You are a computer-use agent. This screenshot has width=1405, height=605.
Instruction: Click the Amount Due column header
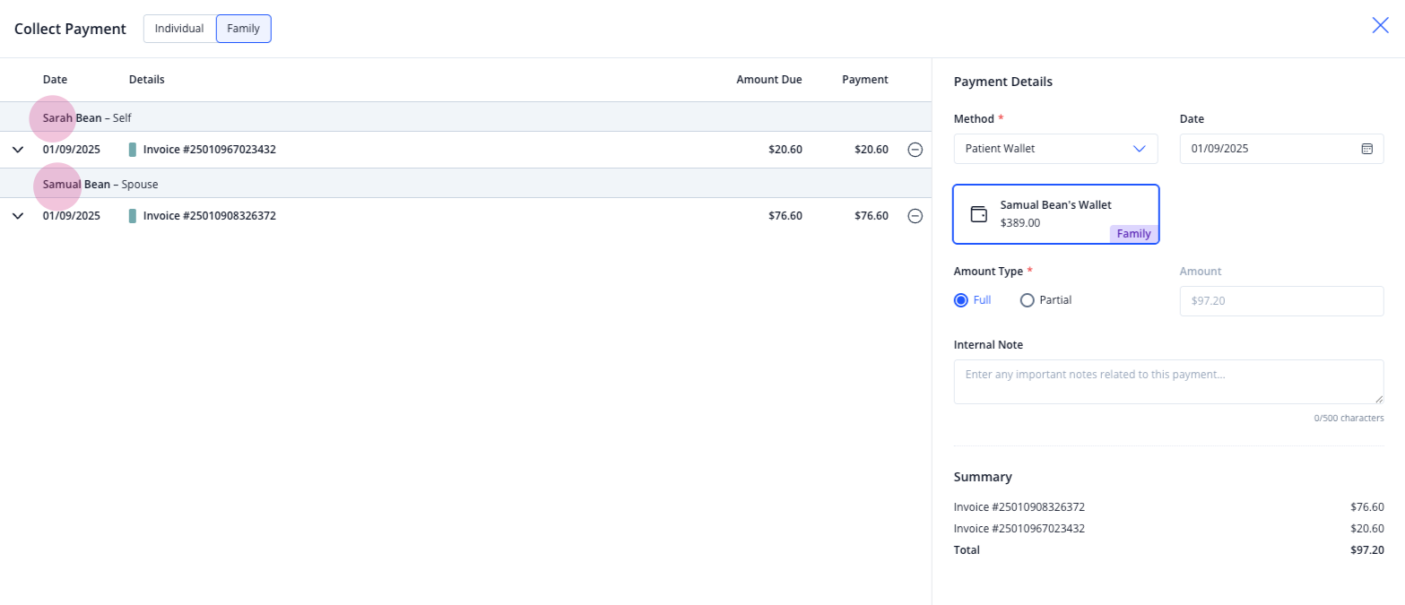coord(769,80)
